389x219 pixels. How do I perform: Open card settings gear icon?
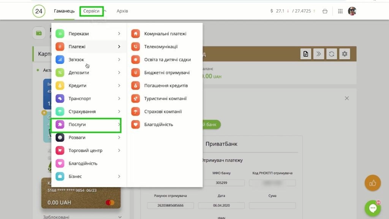pyautogui.click(x=345, y=54)
